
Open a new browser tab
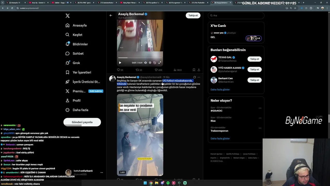[x=303, y=3]
